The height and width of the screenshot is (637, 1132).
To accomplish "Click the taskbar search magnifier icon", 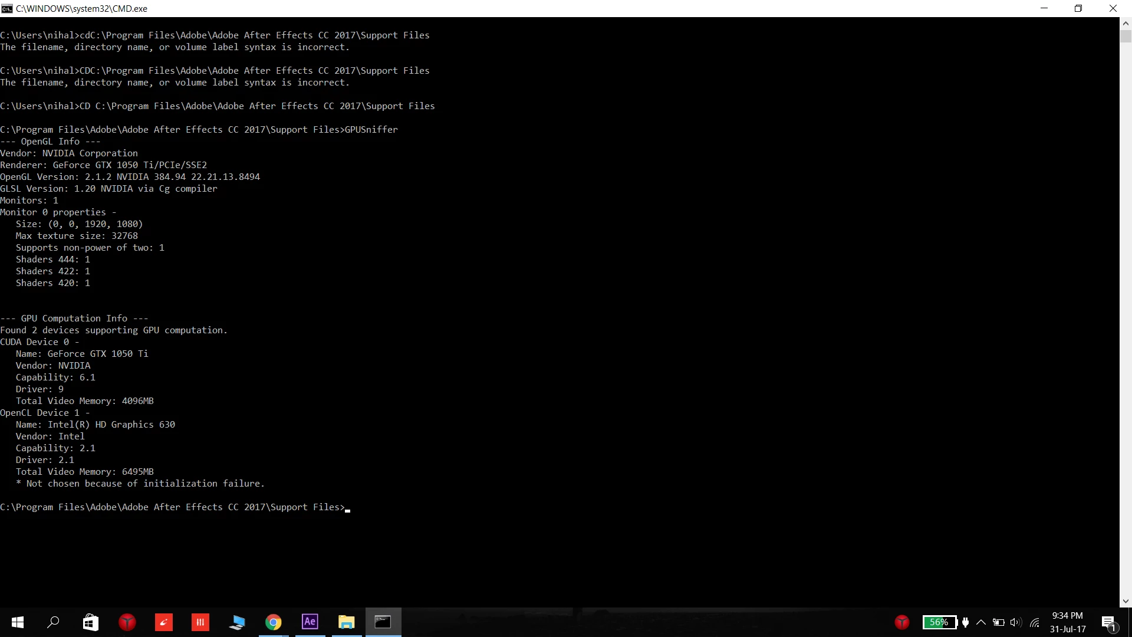I will click(54, 622).
